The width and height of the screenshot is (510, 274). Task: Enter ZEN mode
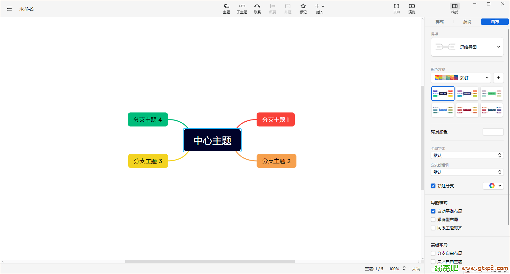(x=397, y=8)
